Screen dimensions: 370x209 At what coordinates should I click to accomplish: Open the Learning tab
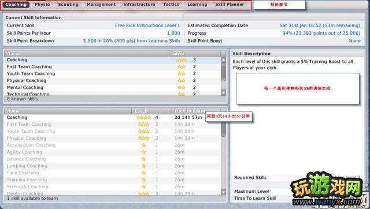(197, 5)
